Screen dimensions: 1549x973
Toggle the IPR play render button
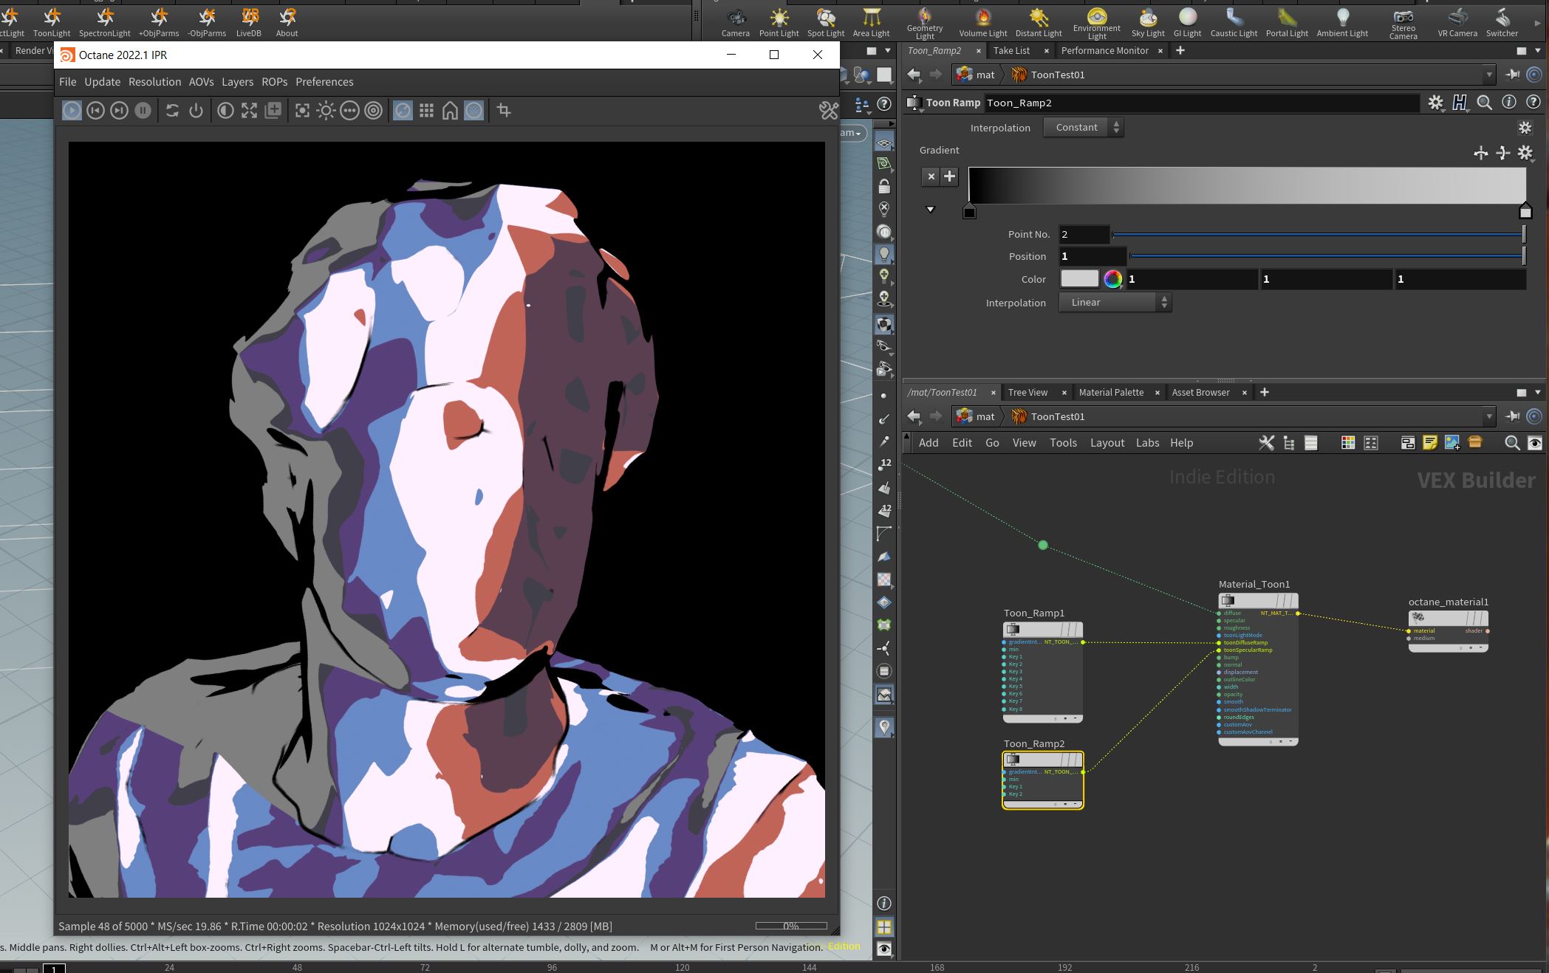72,111
